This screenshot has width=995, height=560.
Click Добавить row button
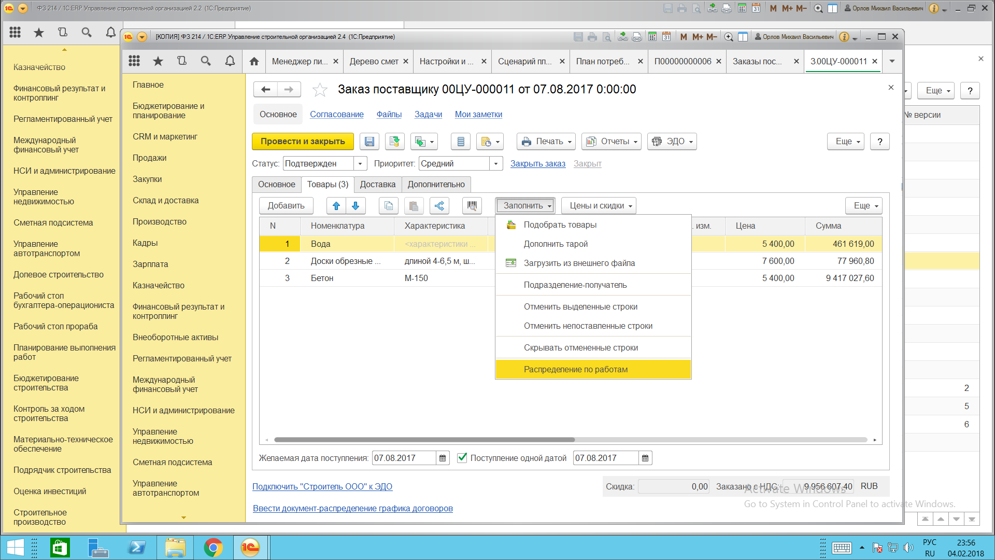pos(286,206)
